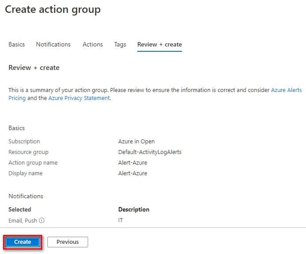Select the Tags tab
The width and height of the screenshot is (306, 254).
tap(120, 44)
